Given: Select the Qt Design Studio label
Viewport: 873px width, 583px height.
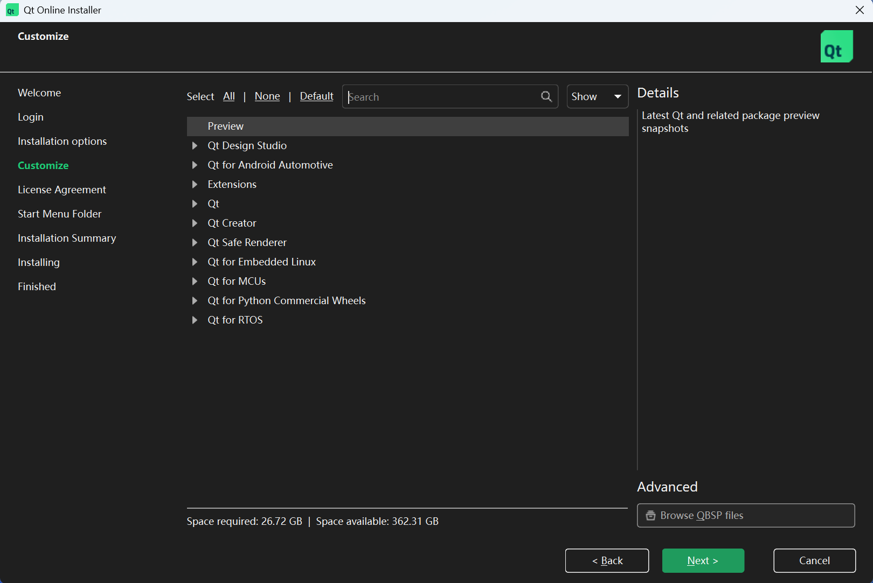Looking at the screenshot, I should pyautogui.click(x=247, y=146).
